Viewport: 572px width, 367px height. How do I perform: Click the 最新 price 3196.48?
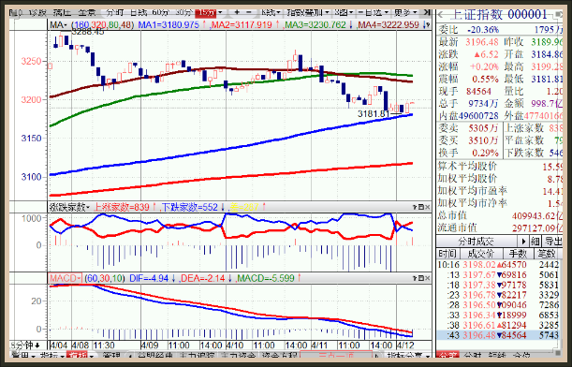(481, 42)
